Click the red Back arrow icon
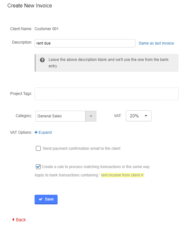Image resolution: width=193 pixels, height=230 pixels. (13, 220)
